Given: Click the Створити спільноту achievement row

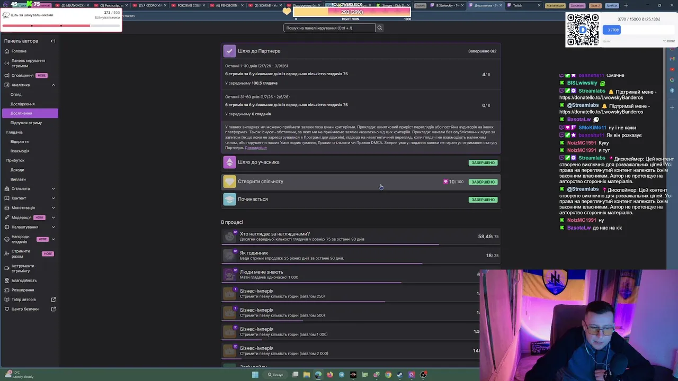Looking at the screenshot, I should tap(360, 182).
